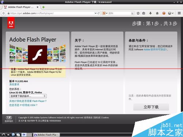Click the Adobe Flash Player heading

pos(33,39)
